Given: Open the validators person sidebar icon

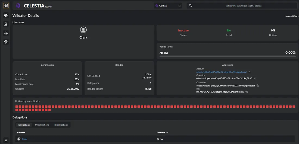Looking at the screenshot, I should [6, 24].
